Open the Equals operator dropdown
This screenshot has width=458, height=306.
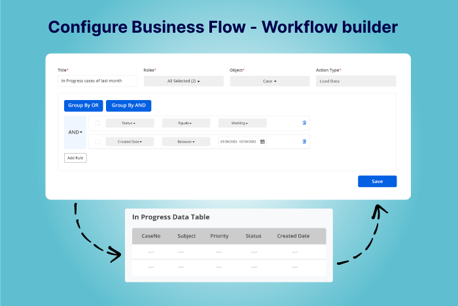(x=186, y=123)
